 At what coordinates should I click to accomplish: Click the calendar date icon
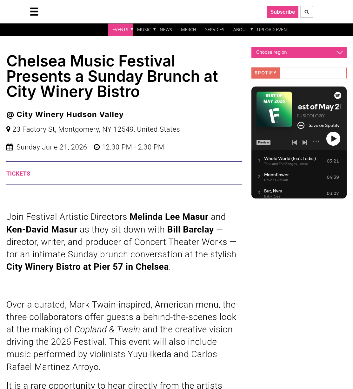[x=10, y=147]
